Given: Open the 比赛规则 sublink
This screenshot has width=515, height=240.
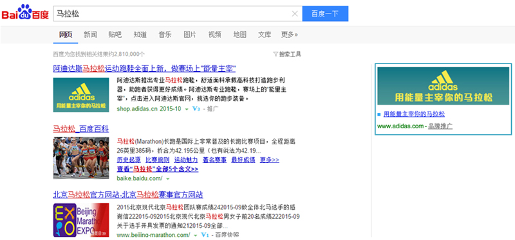Looking at the screenshot, I should (x=157, y=160).
